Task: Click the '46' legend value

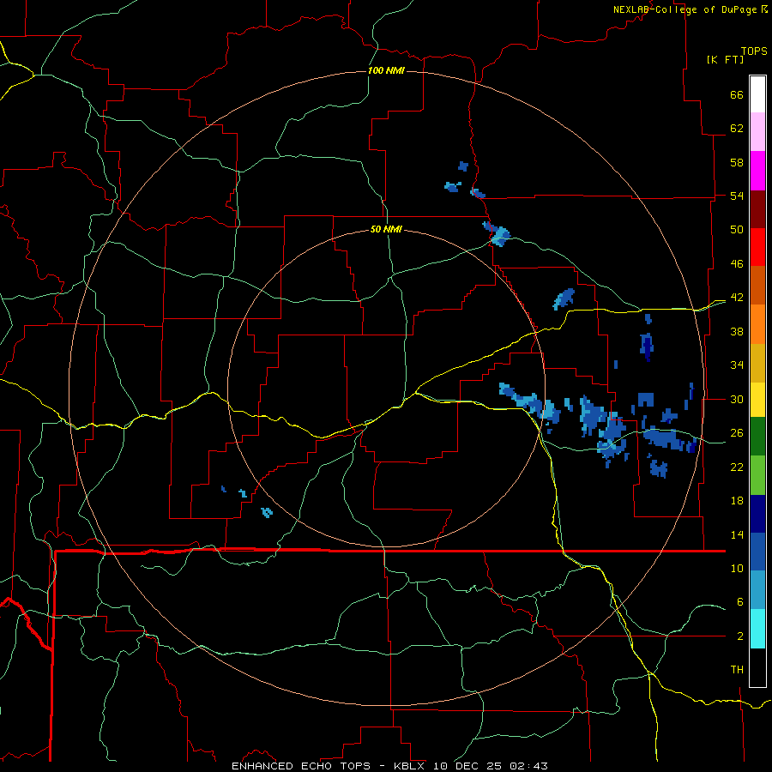Action: click(x=737, y=264)
